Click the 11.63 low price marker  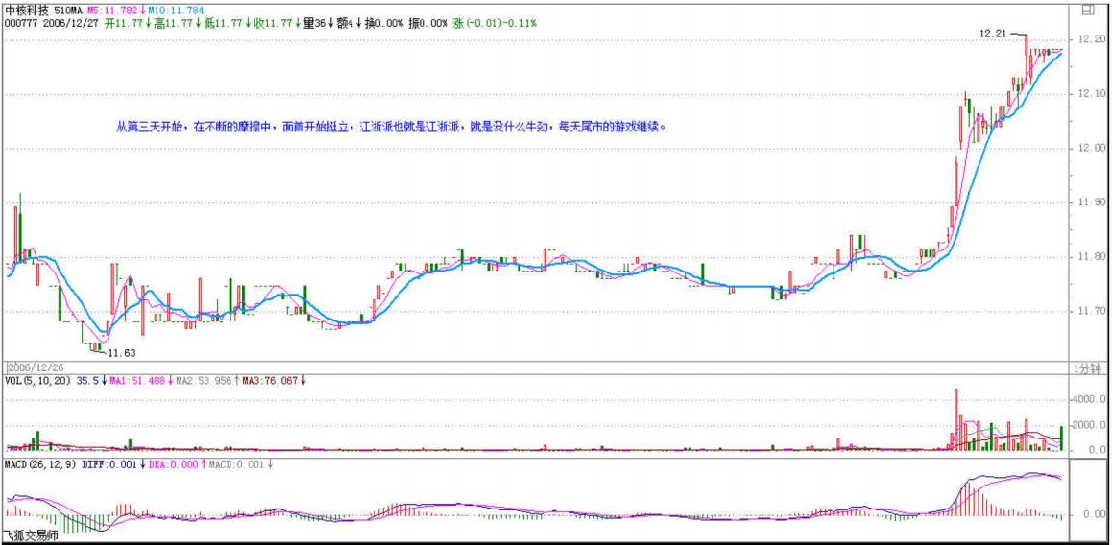click(x=120, y=353)
